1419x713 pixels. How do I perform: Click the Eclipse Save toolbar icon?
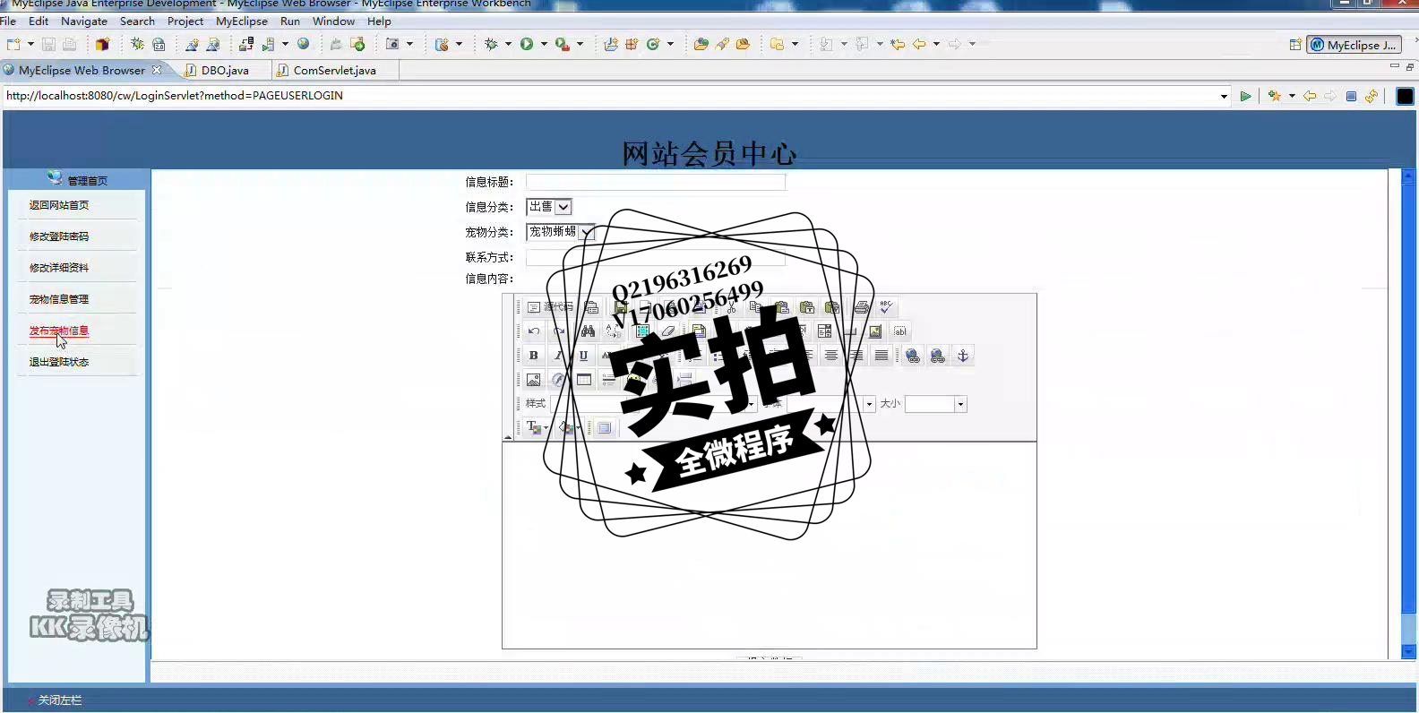(x=49, y=44)
